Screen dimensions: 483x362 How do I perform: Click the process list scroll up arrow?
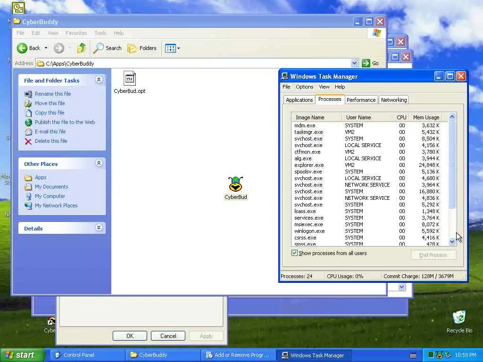point(452,117)
